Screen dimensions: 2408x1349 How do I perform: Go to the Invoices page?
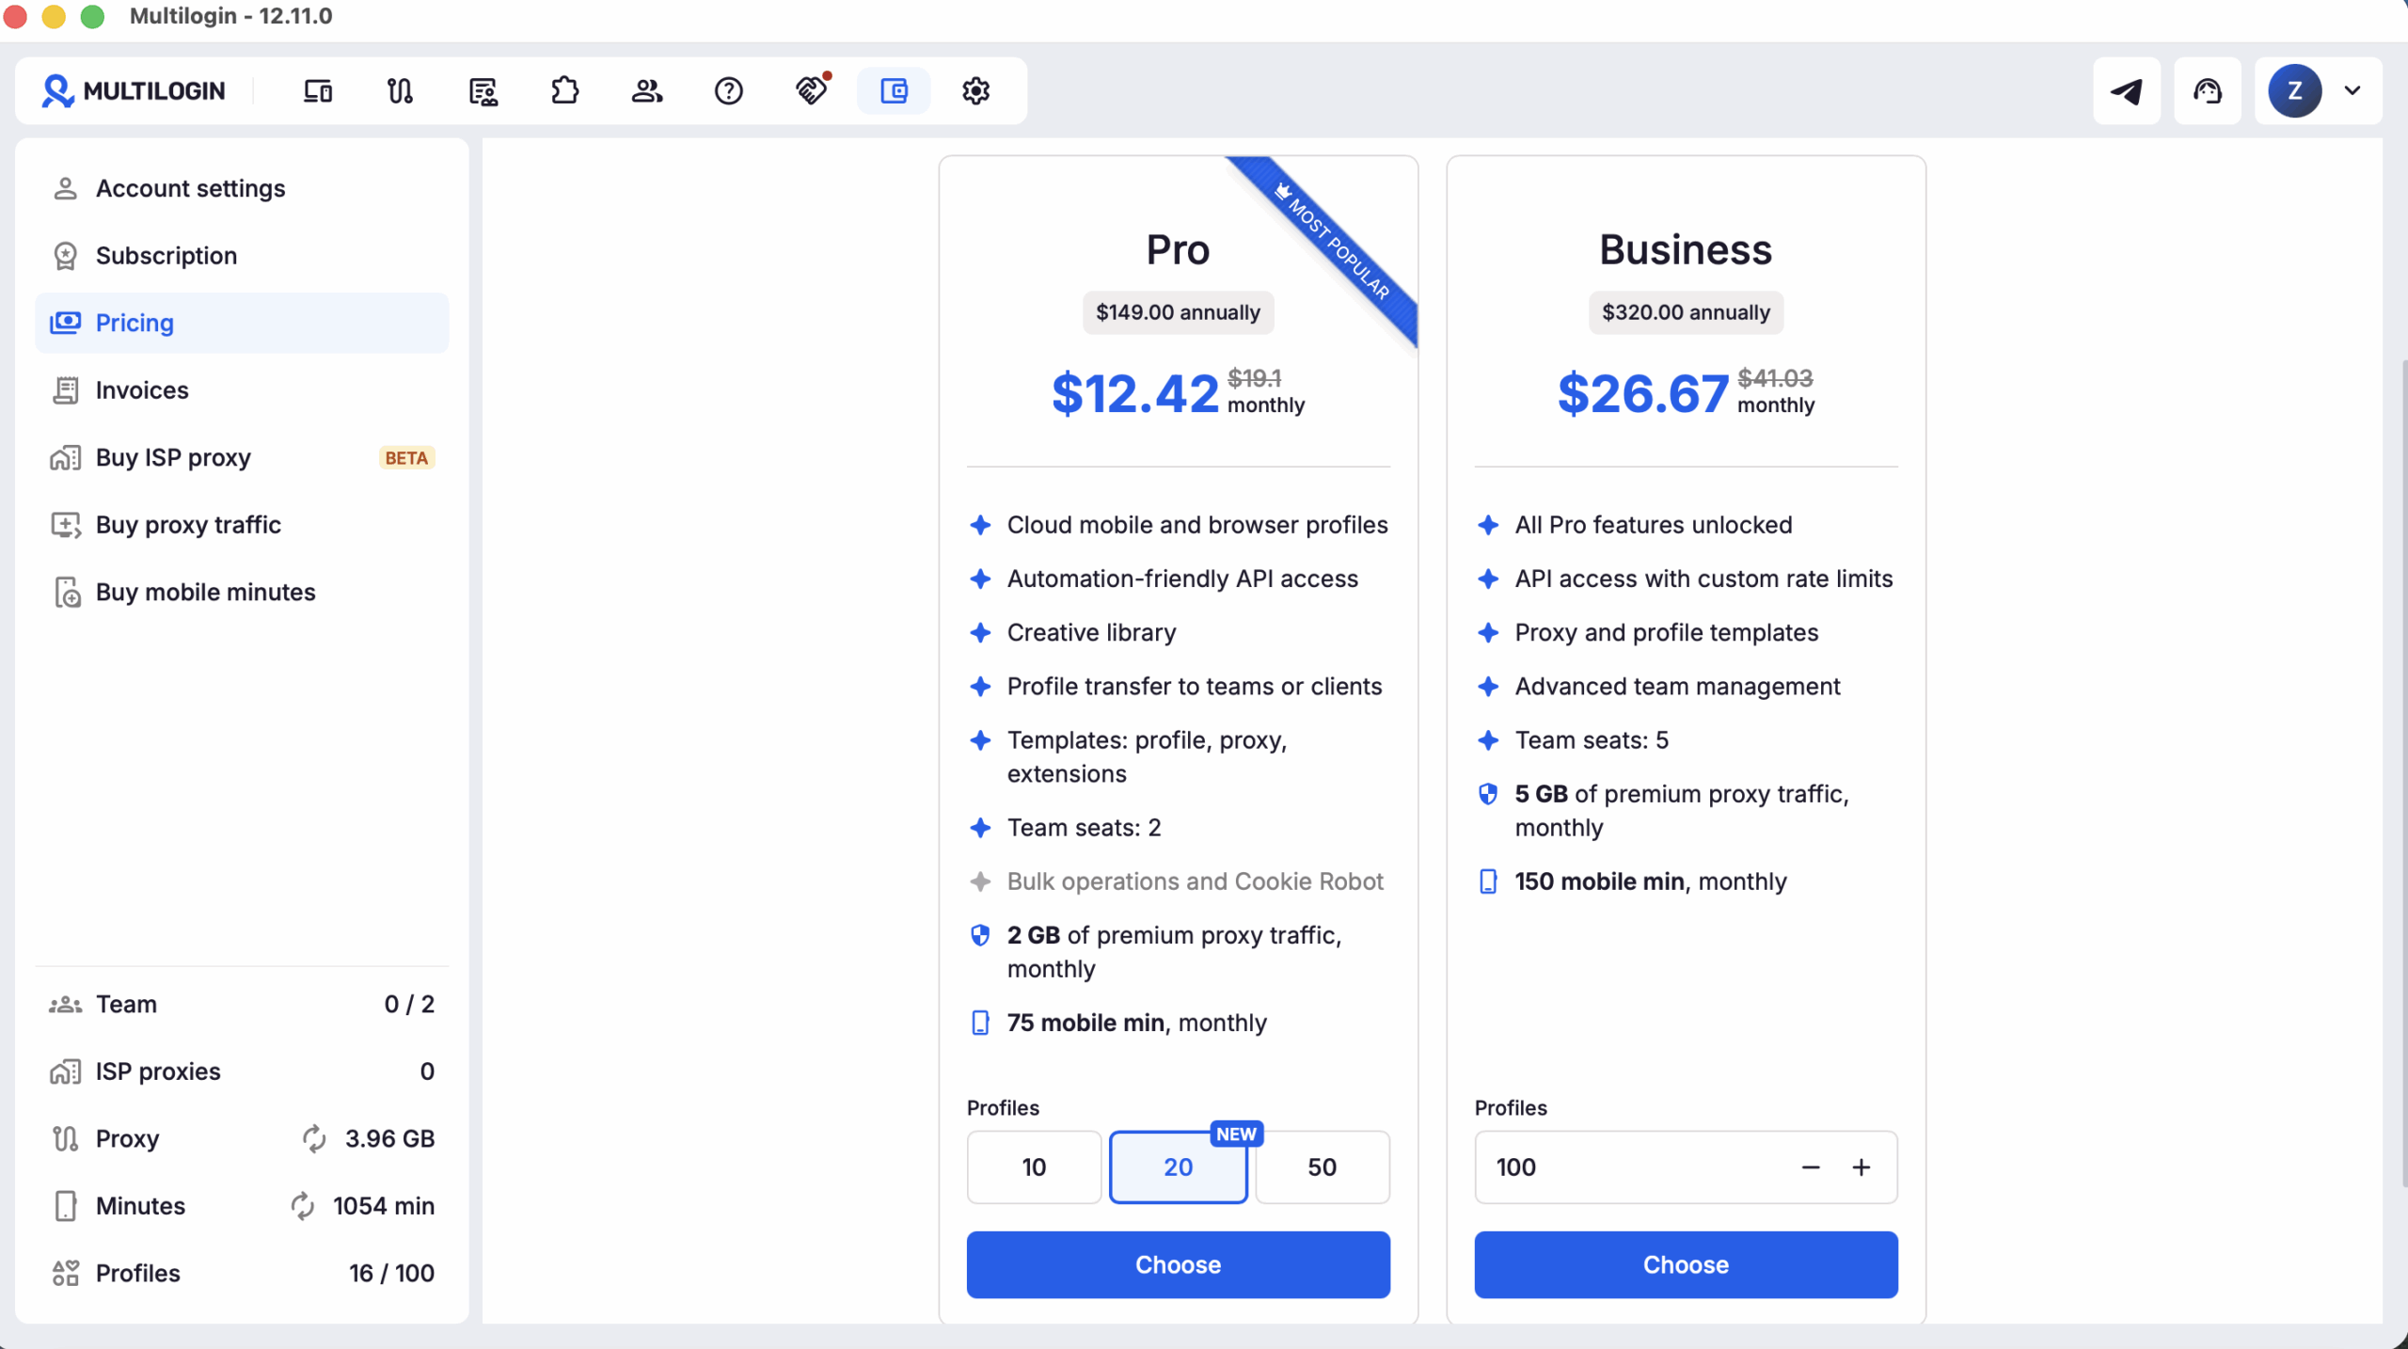pyautogui.click(x=242, y=390)
